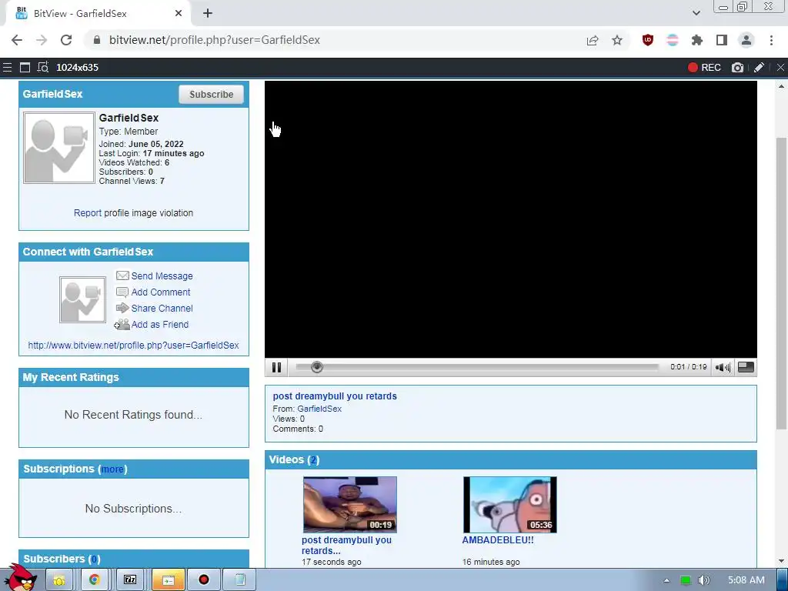The width and height of the screenshot is (788, 591).
Task: Toggle the player size with the screen icon
Action: click(746, 367)
